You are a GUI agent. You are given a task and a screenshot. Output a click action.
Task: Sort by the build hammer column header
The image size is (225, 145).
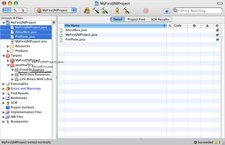click(x=170, y=25)
